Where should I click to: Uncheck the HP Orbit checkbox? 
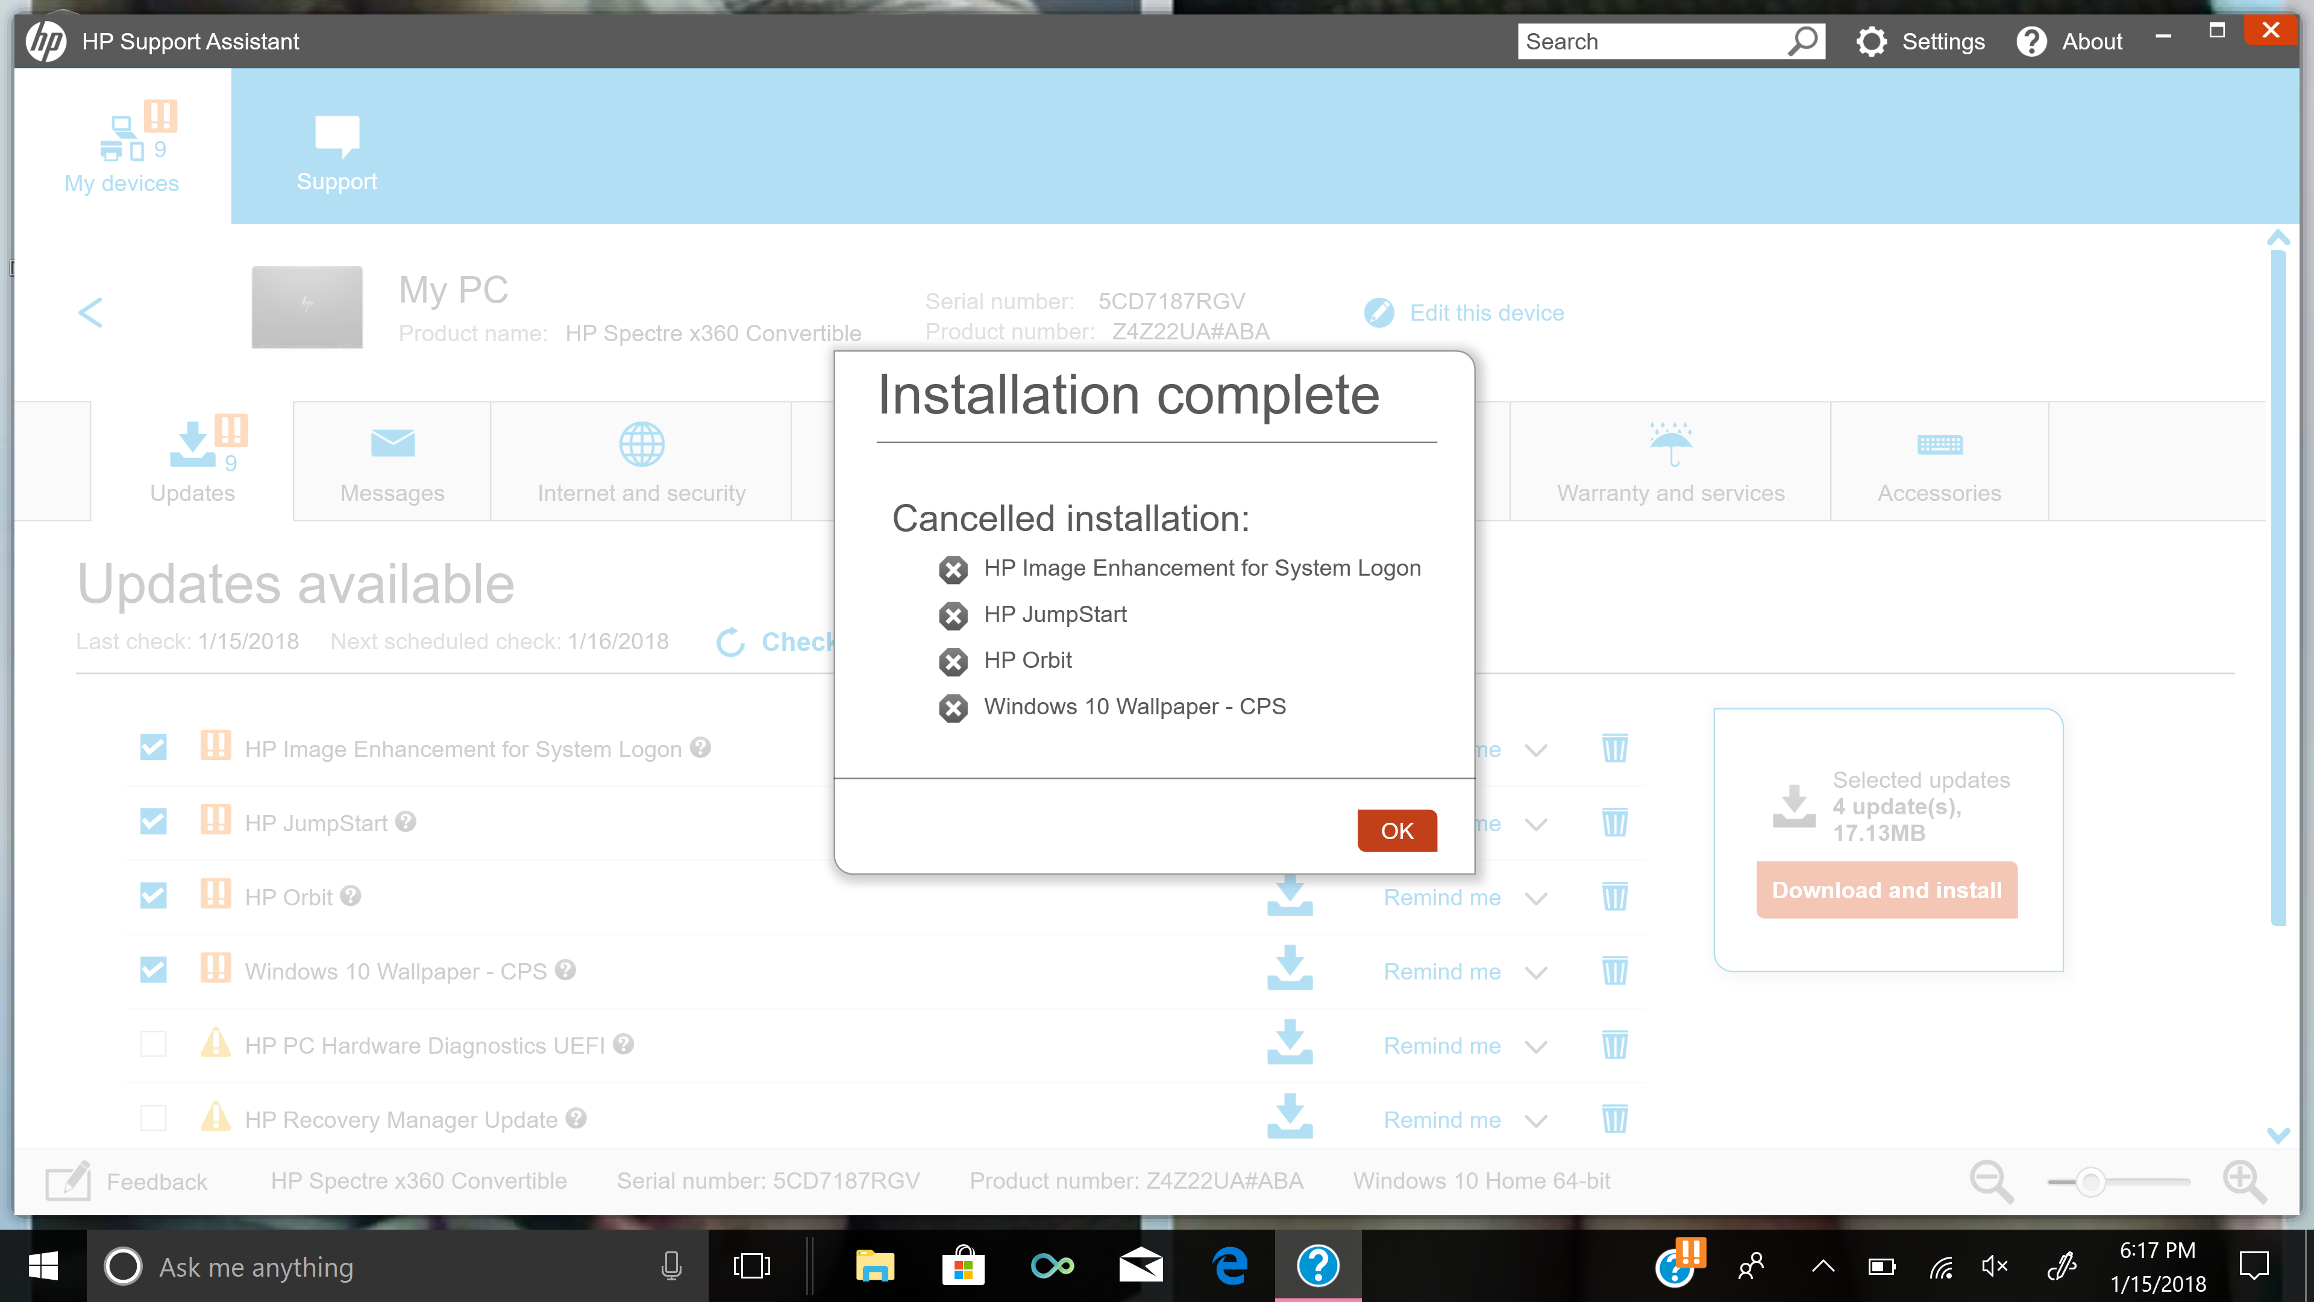point(154,896)
